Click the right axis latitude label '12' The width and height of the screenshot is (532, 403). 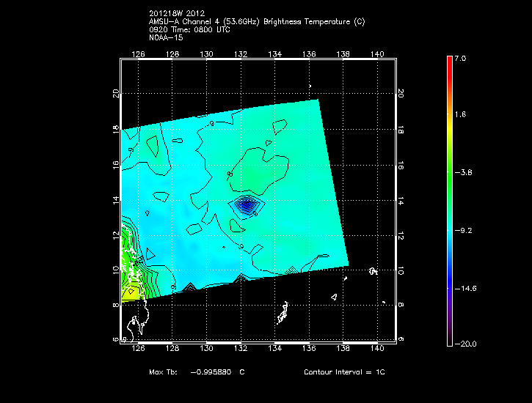click(401, 237)
